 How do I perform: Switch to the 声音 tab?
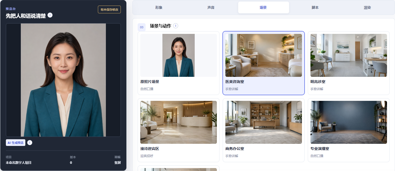click(211, 7)
